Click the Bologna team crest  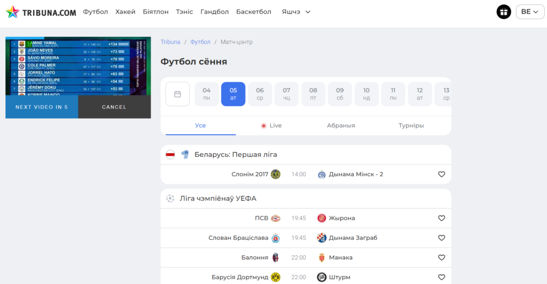tap(276, 257)
